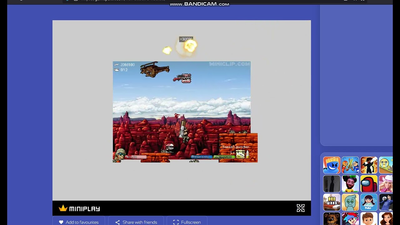Open the teal pixel face game thumbnail
This screenshot has width=400, height=225.
tap(350, 202)
